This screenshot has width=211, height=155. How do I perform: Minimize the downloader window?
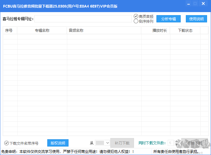(189, 4)
